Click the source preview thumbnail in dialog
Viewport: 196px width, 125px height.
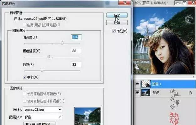[87, 116]
